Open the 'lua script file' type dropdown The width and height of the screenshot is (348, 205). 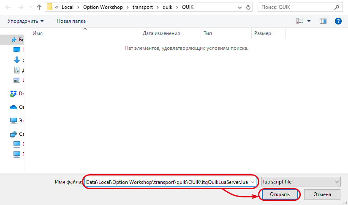pos(301,182)
